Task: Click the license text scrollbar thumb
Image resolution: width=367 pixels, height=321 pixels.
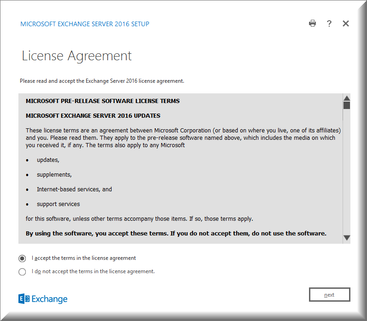Action: pyautogui.click(x=347, y=105)
